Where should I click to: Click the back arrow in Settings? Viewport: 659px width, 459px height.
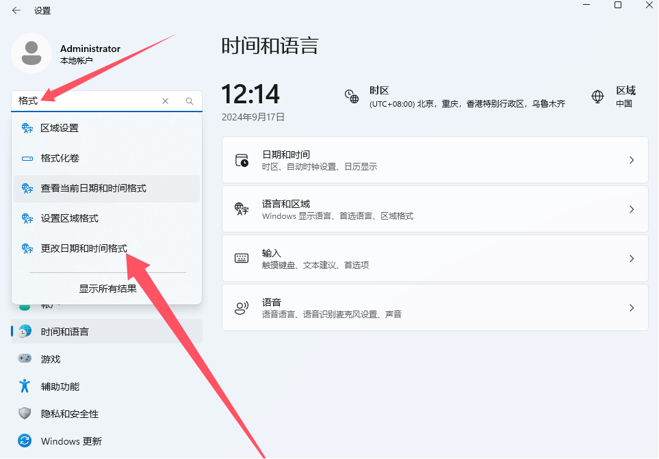16,10
